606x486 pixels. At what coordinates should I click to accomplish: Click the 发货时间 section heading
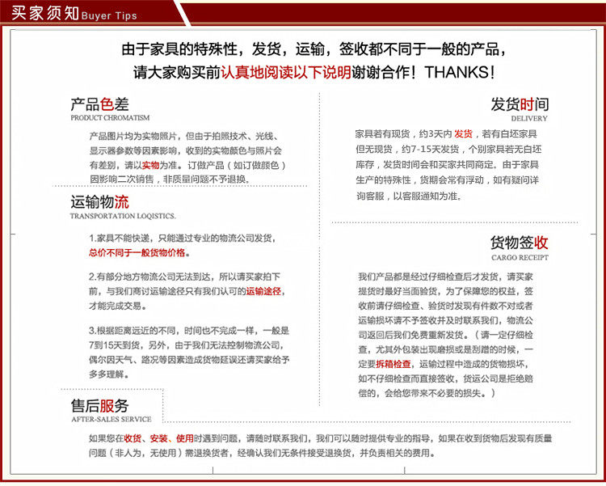[520, 104]
